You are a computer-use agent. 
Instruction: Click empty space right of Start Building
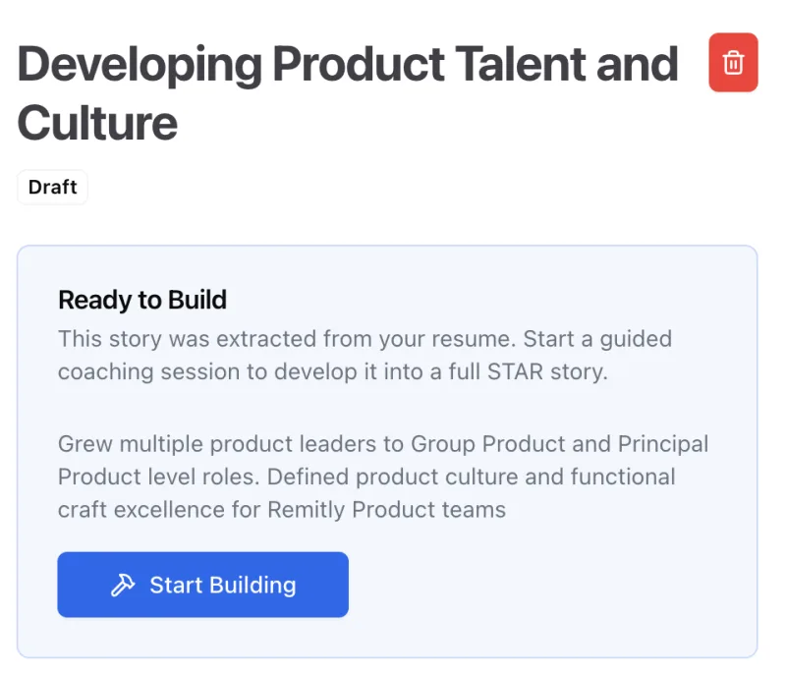click(x=550, y=586)
